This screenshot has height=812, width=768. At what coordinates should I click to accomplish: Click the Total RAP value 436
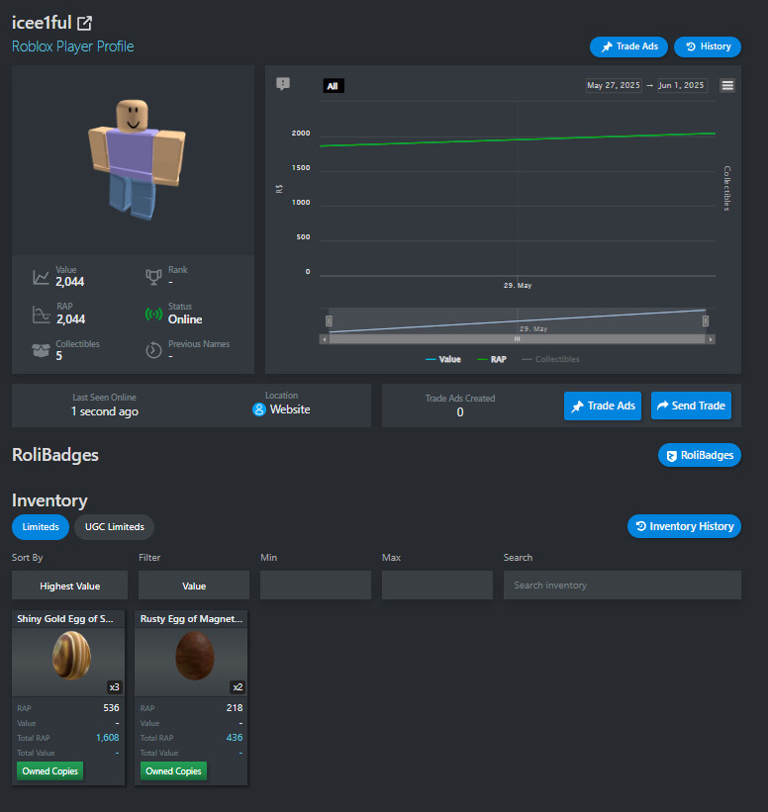[x=235, y=738]
